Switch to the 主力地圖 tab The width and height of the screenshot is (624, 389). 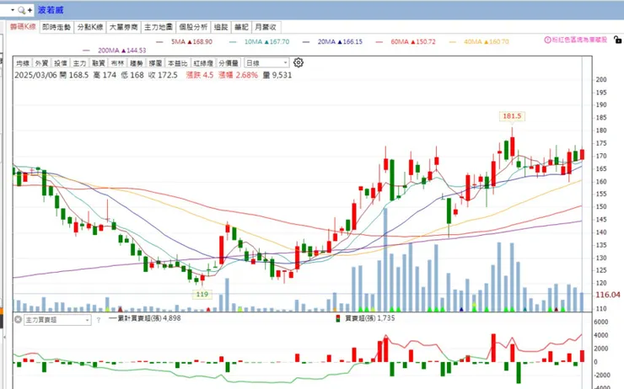[x=159, y=27]
